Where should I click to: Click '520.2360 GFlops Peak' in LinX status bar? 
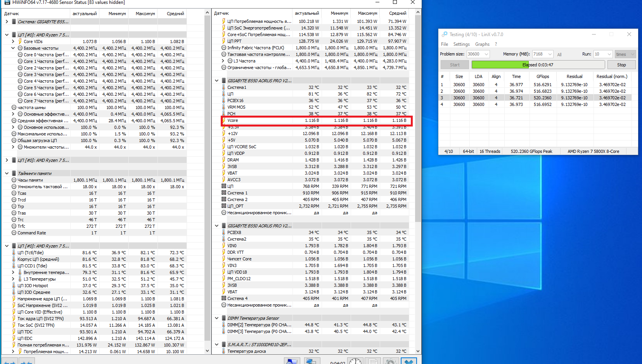click(531, 151)
